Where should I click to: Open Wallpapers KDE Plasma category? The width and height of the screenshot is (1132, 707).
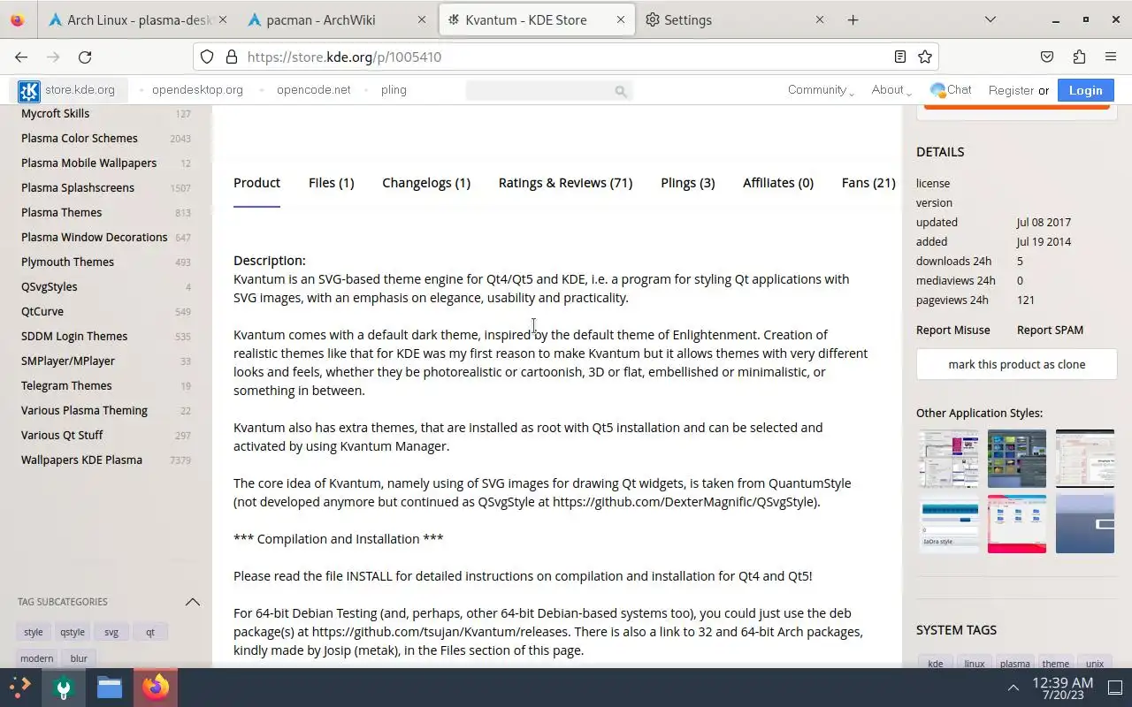[81, 460]
